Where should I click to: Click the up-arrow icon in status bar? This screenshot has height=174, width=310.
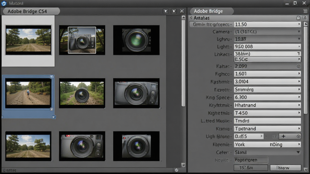pyautogui.click(x=176, y=170)
